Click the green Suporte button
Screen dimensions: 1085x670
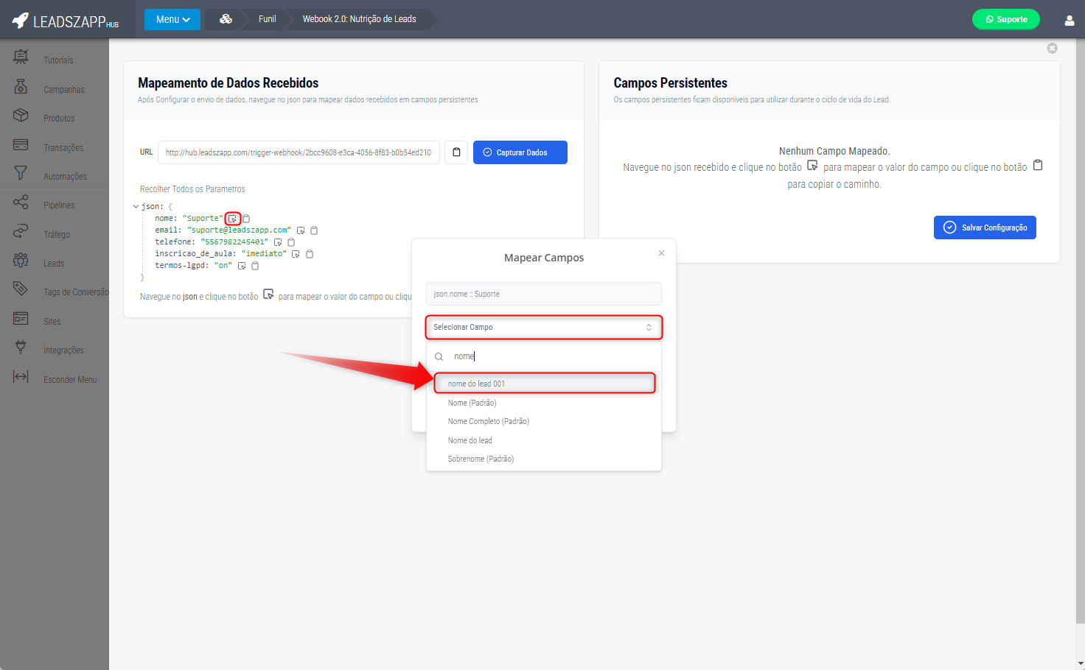[1005, 19]
